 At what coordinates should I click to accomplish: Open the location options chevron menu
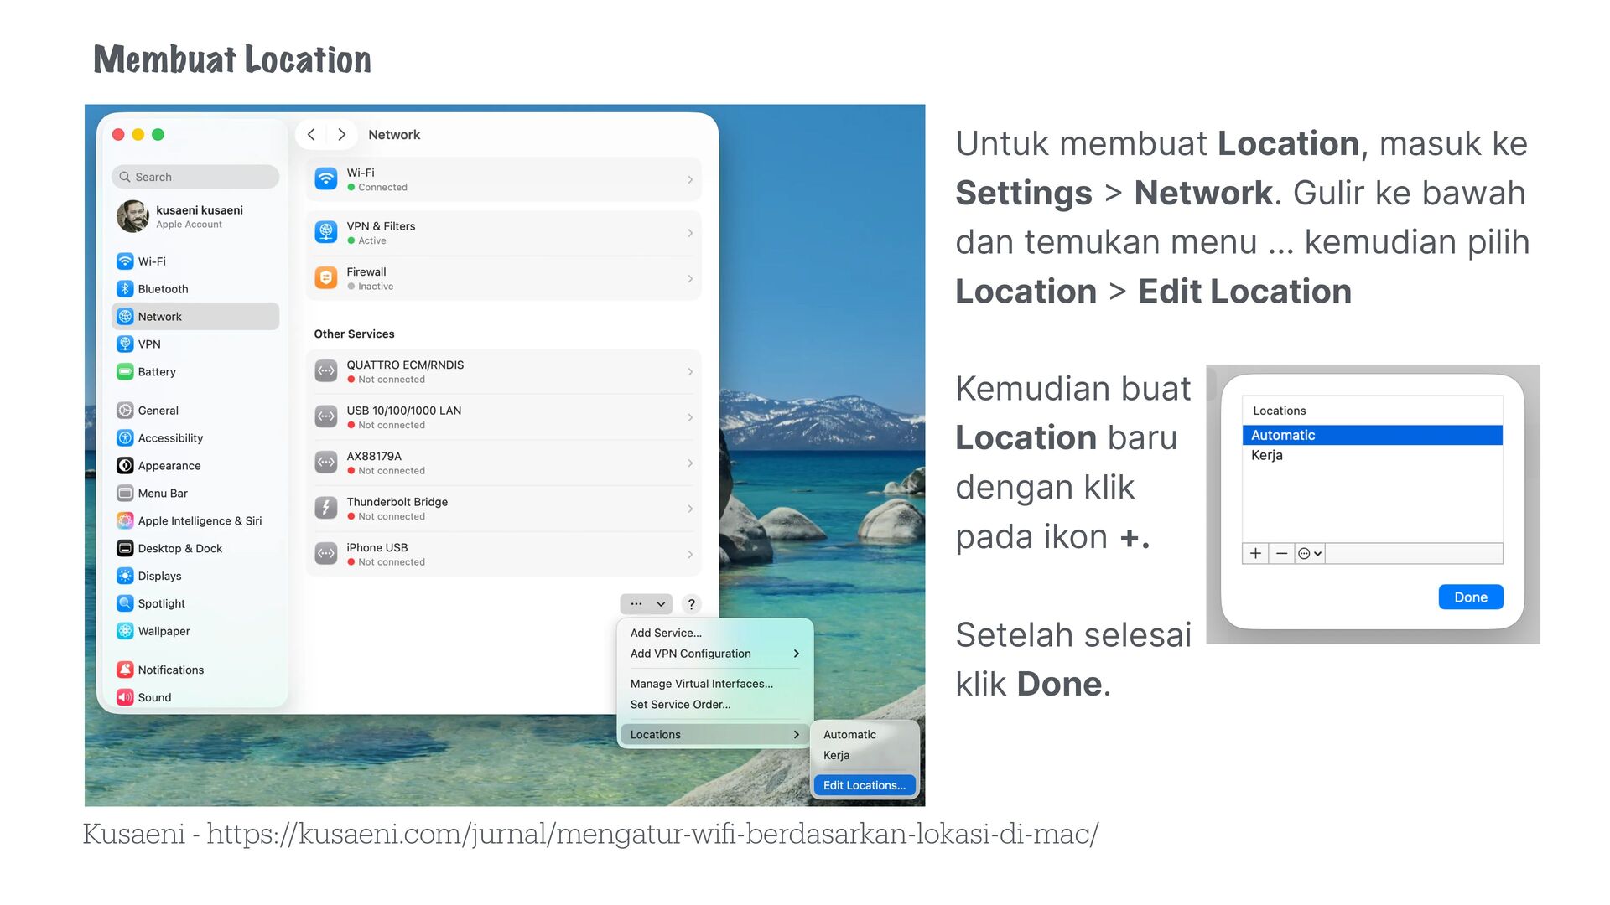tap(1310, 554)
